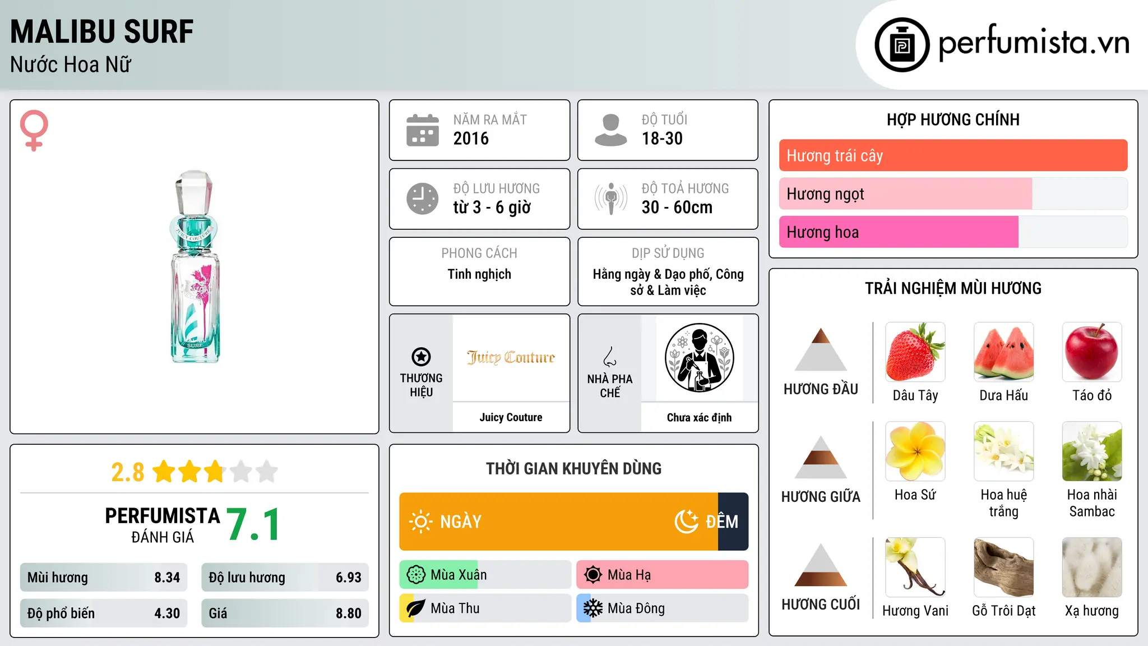Click the style value Tinh nghịch
Screen dimensions: 1148x646
tap(479, 274)
